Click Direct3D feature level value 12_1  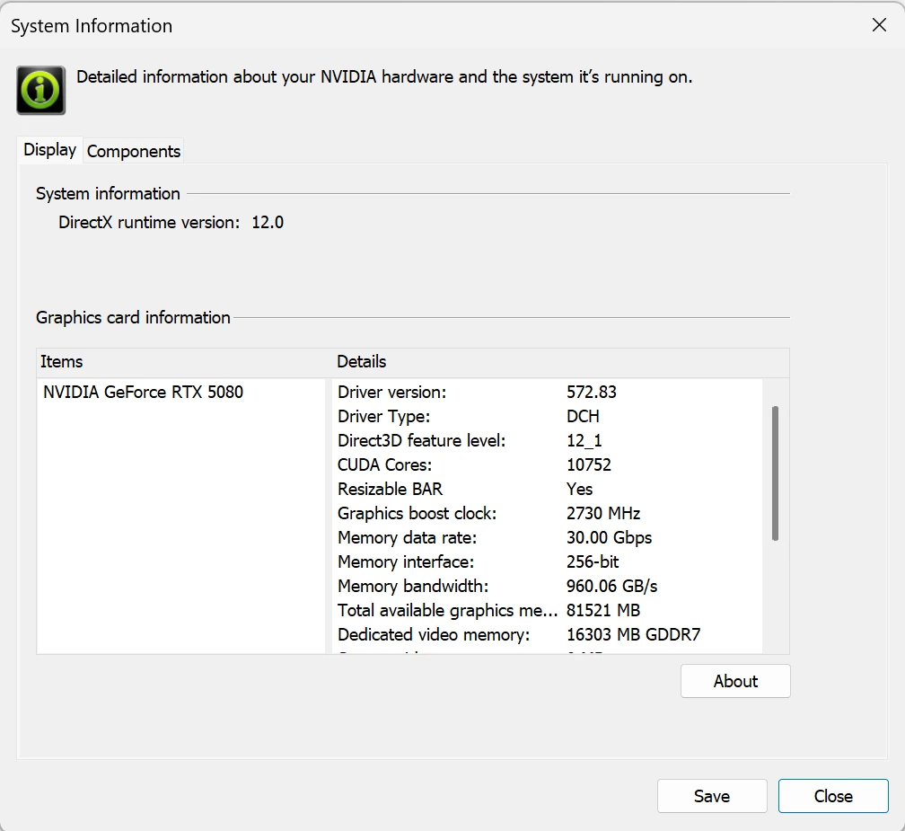[x=584, y=440]
